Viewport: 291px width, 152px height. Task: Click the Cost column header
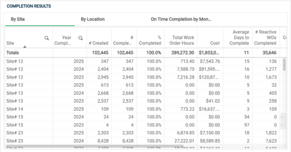tap(215, 43)
